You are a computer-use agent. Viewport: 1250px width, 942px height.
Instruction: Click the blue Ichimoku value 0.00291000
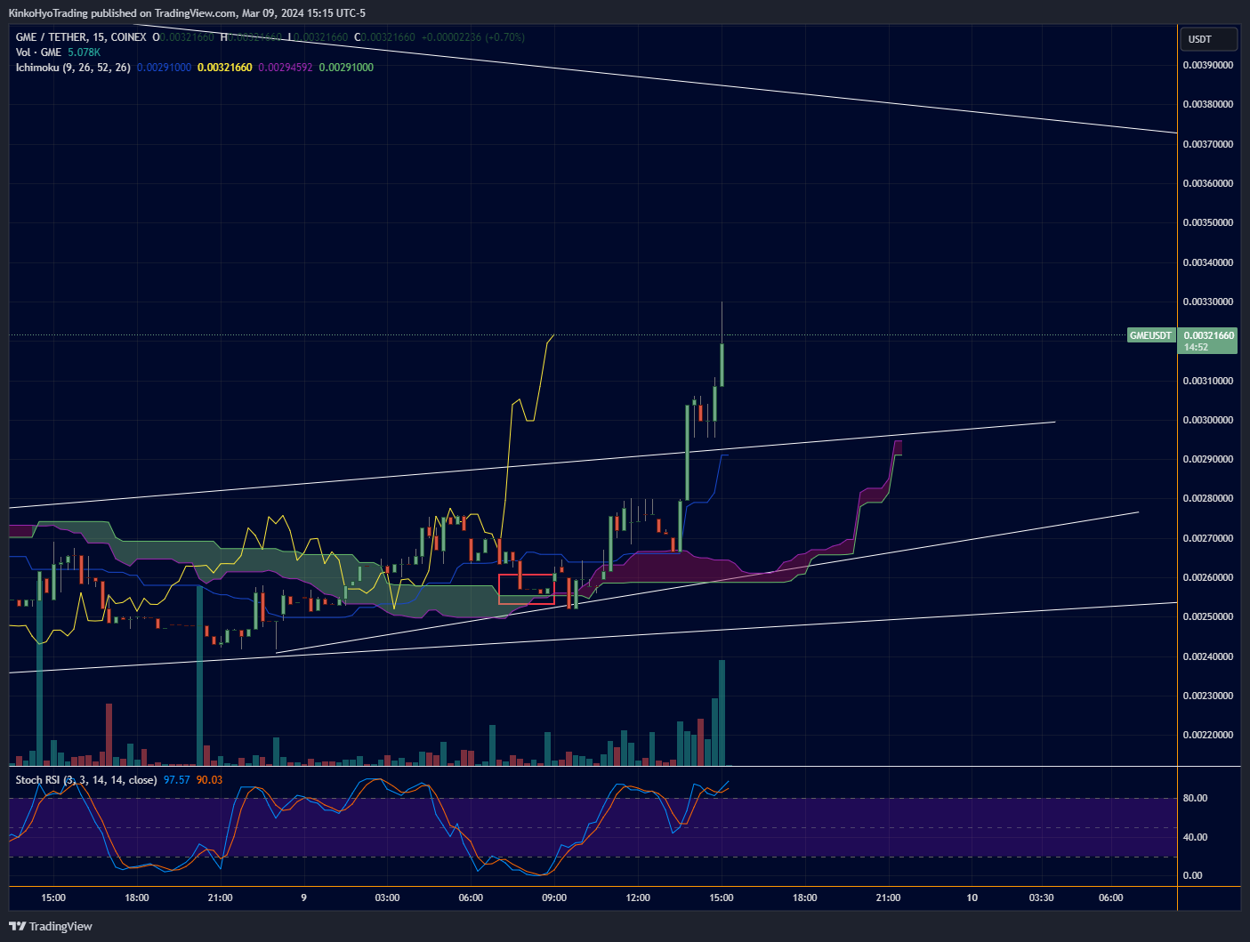click(165, 68)
